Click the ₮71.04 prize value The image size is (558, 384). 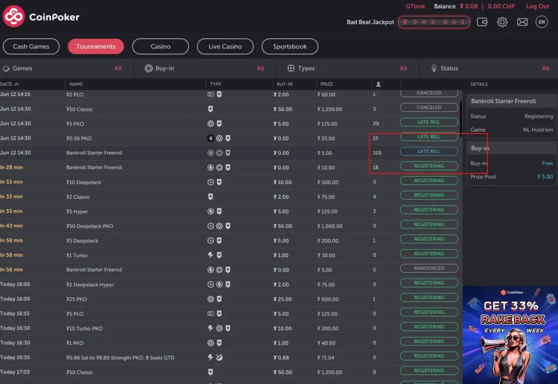[x=326, y=358]
